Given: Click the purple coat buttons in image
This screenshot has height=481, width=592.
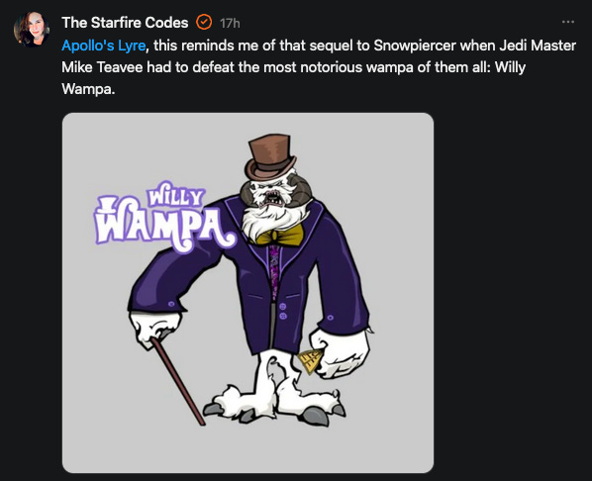Looking at the screenshot, I should pos(283,311).
